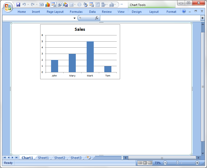Open Excel Help question mark
The width and height of the screenshot is (207, 168).
click(x=184, y=11)
